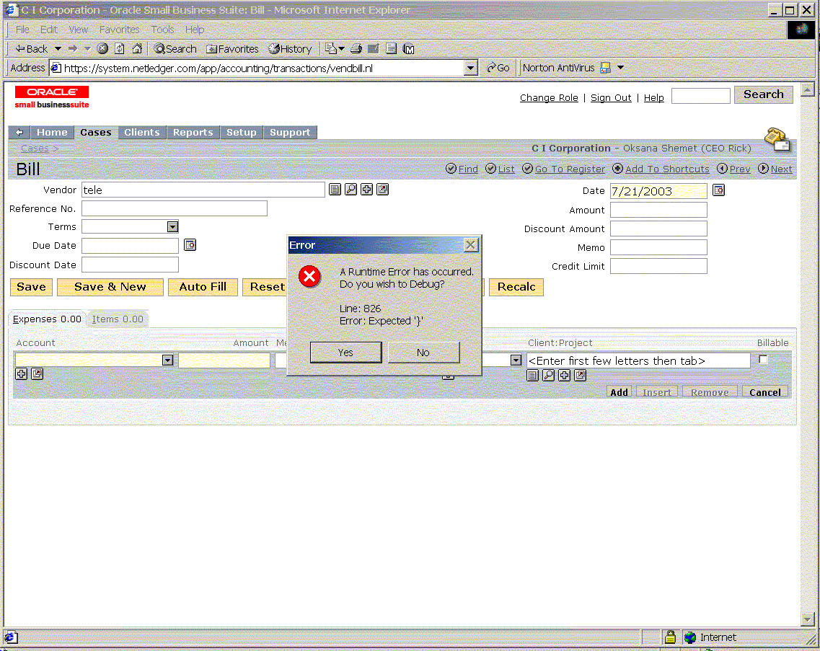Screen dimensions: 820x651
Task: Click the pop-out icon under the Account field
Action: [37, 374]
